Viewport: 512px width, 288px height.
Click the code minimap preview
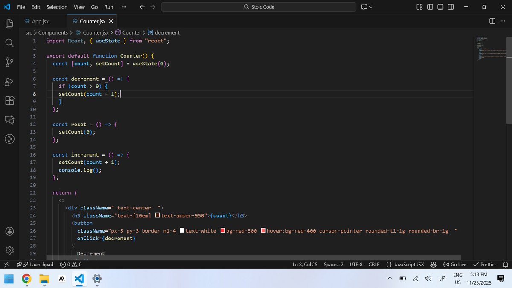coord(491,49)
